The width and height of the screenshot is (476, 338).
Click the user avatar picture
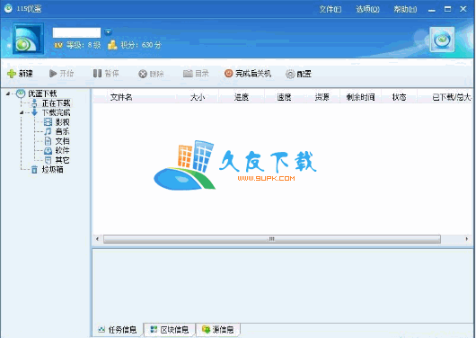28,39
